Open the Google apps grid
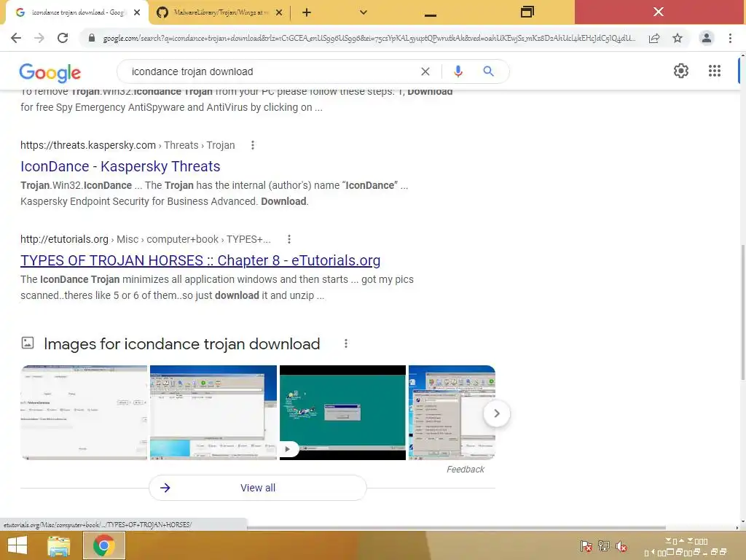This screenshot has height=560, width=746. tap(715, 71)
